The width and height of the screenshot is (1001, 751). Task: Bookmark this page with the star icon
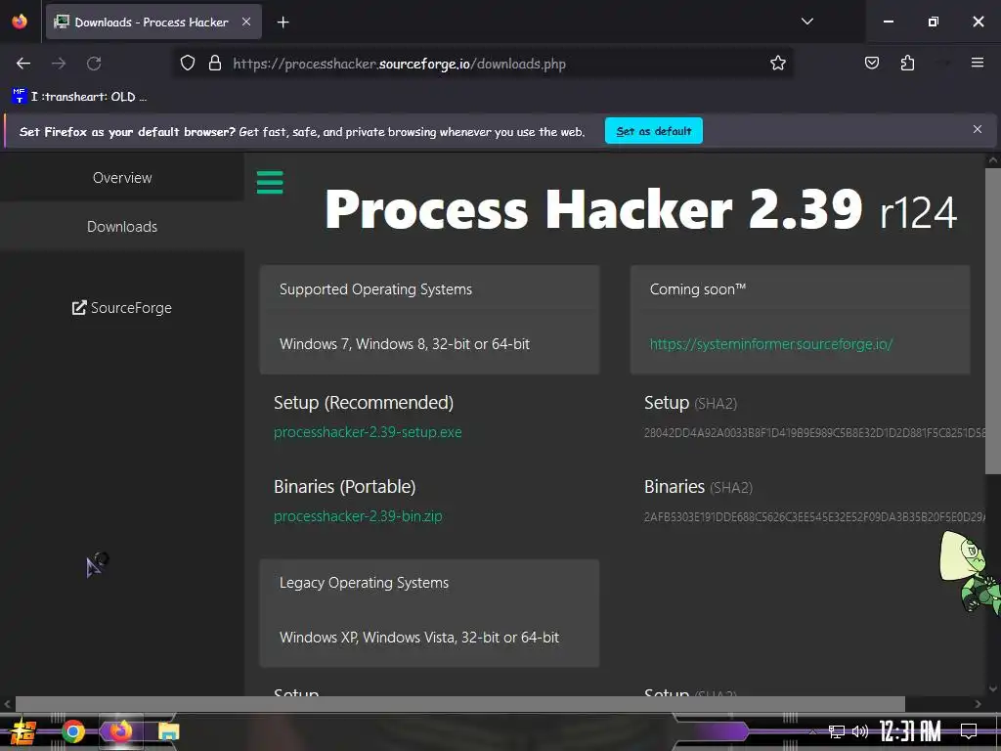777,64
